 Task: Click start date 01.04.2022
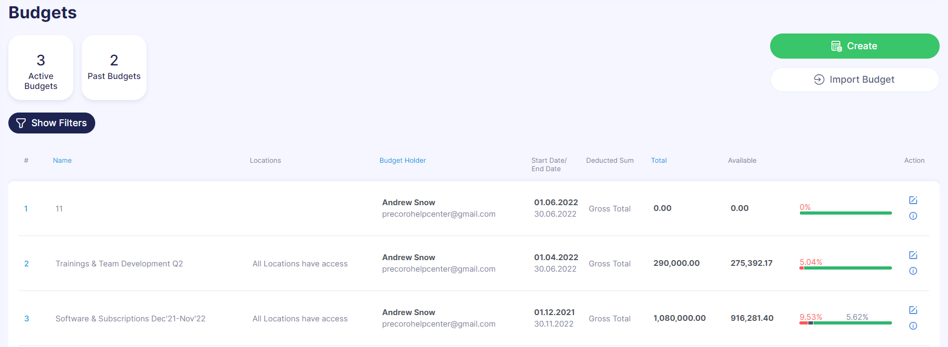click(x=556, y=258)
